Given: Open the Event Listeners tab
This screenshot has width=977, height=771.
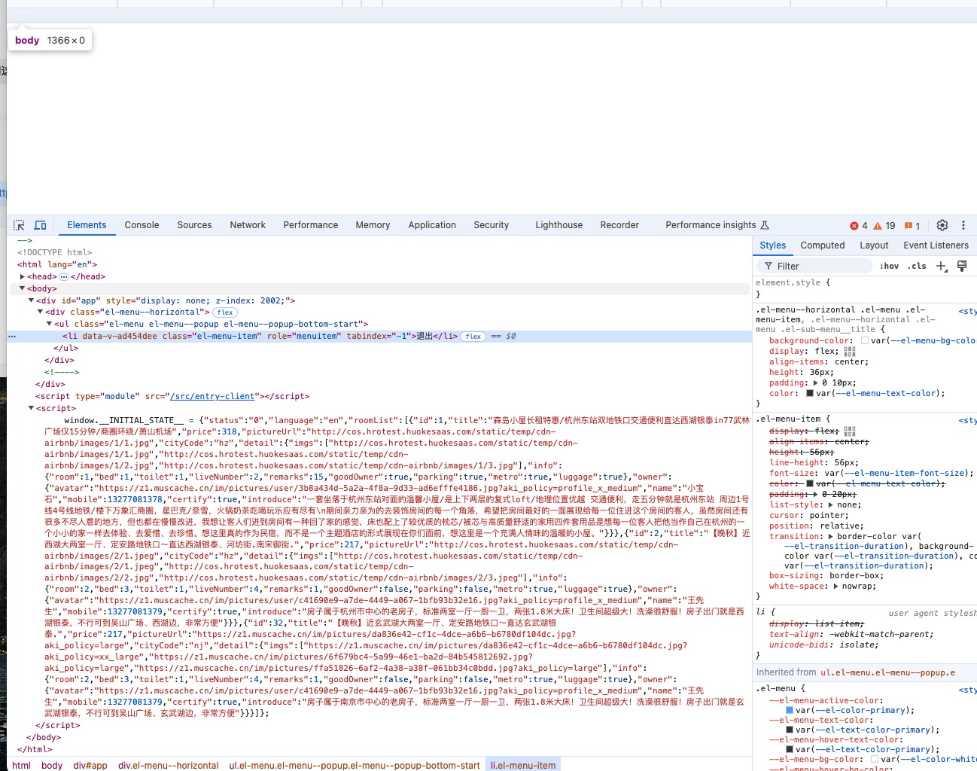Looking at the screenshot, I should [x=936, y=245].
